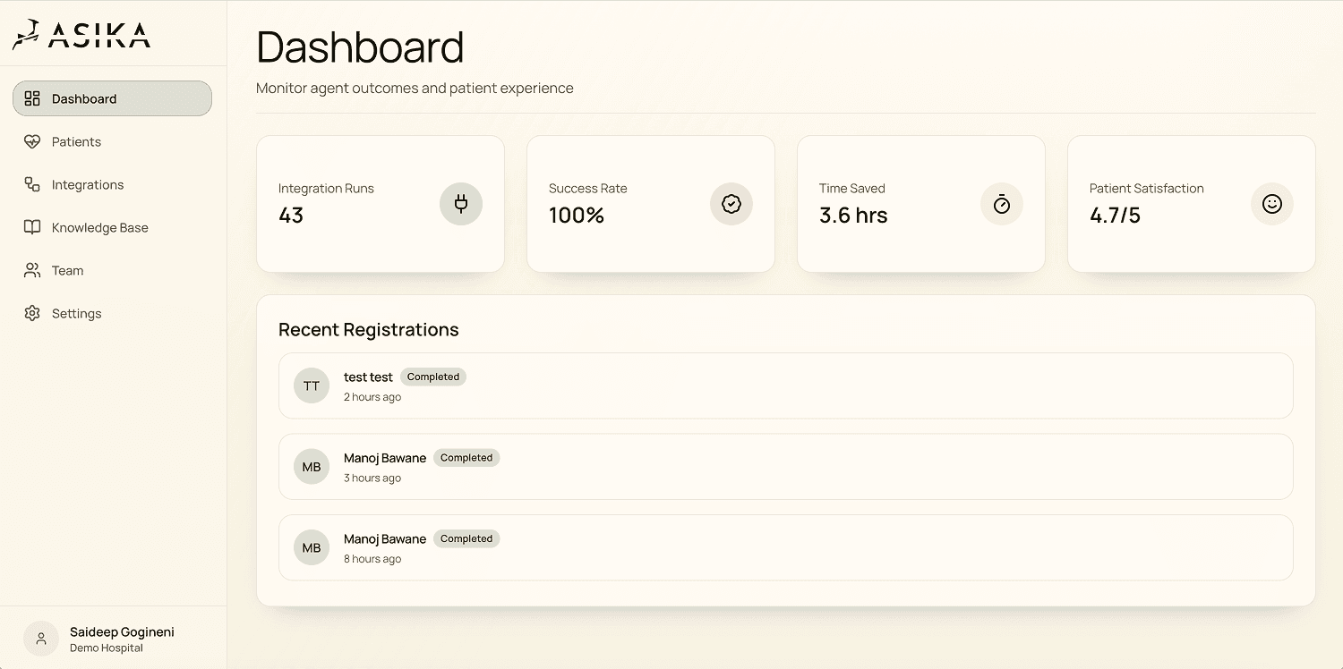The height and width of the screenshot is (669, 1343).
Task: Click Completed badge in 8 hours ago row
Action: coord(466,538)
